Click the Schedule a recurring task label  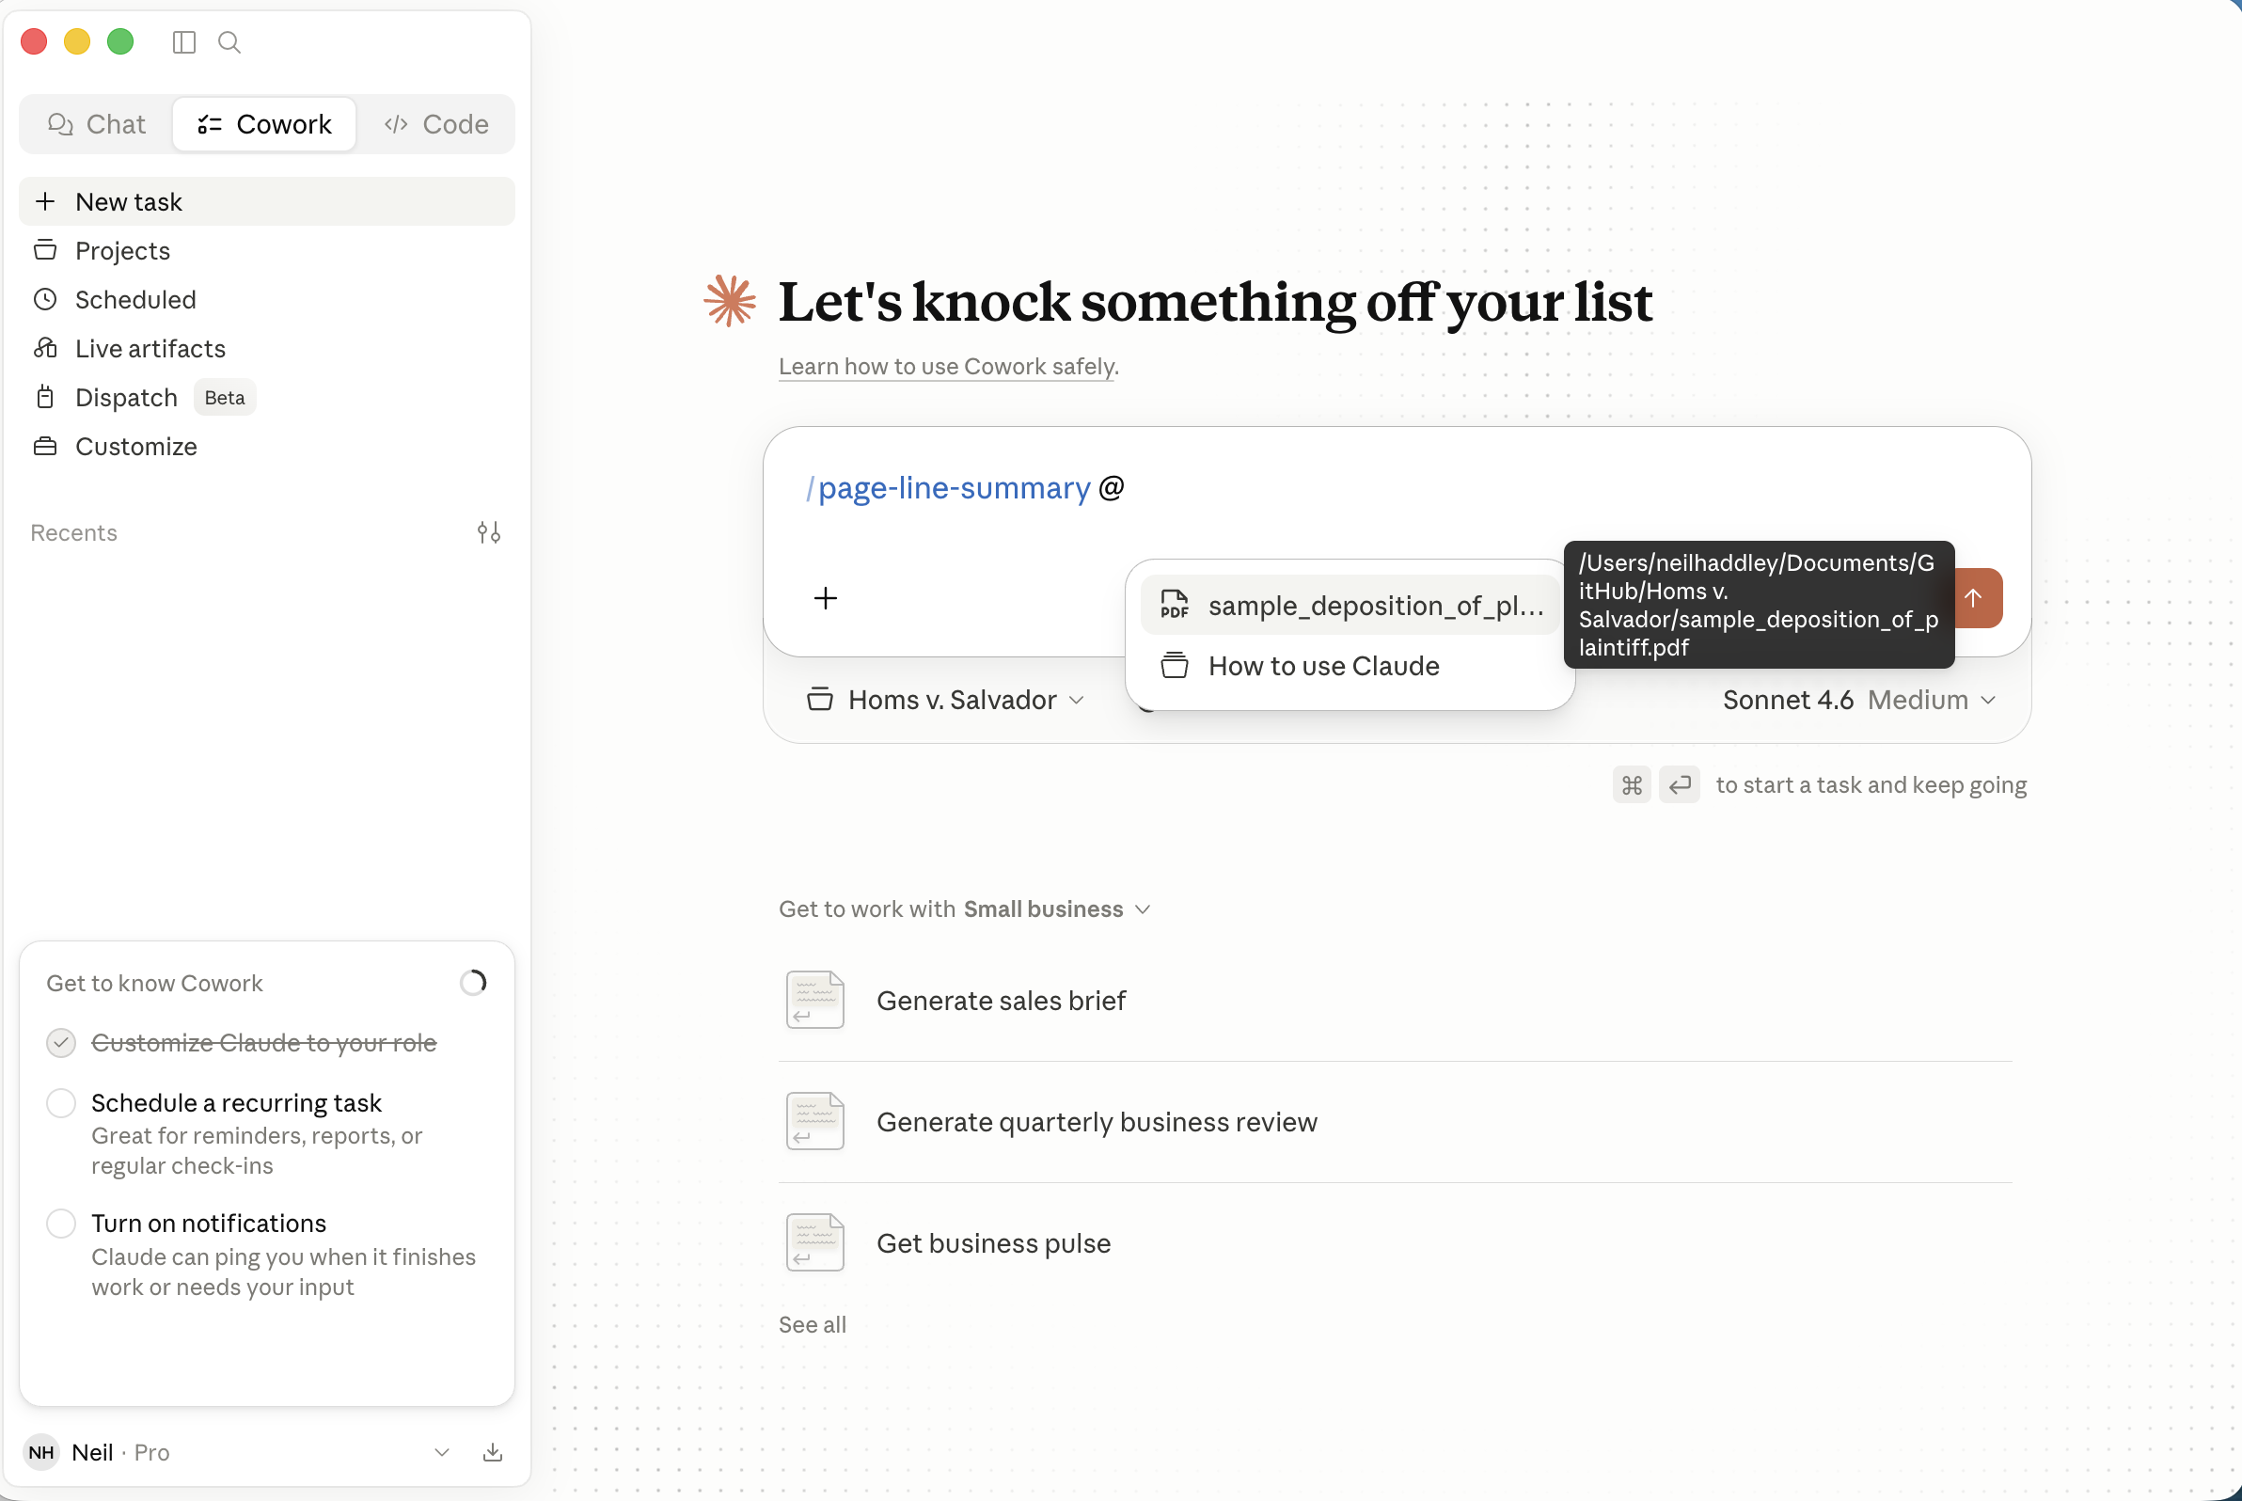pyautogui.click(x=236, y=1103)
